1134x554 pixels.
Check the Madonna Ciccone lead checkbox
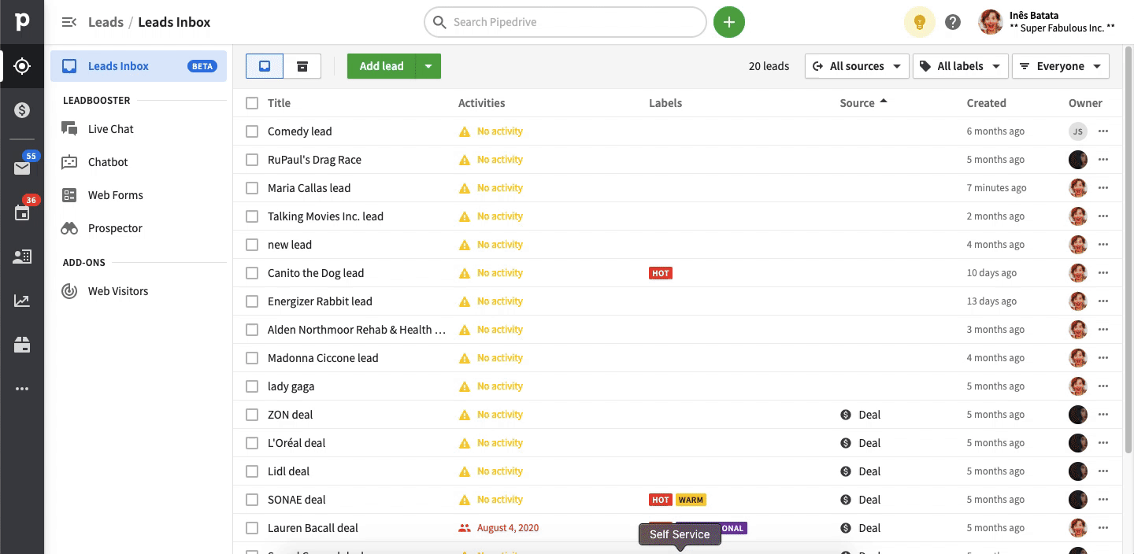click(252, 358)
